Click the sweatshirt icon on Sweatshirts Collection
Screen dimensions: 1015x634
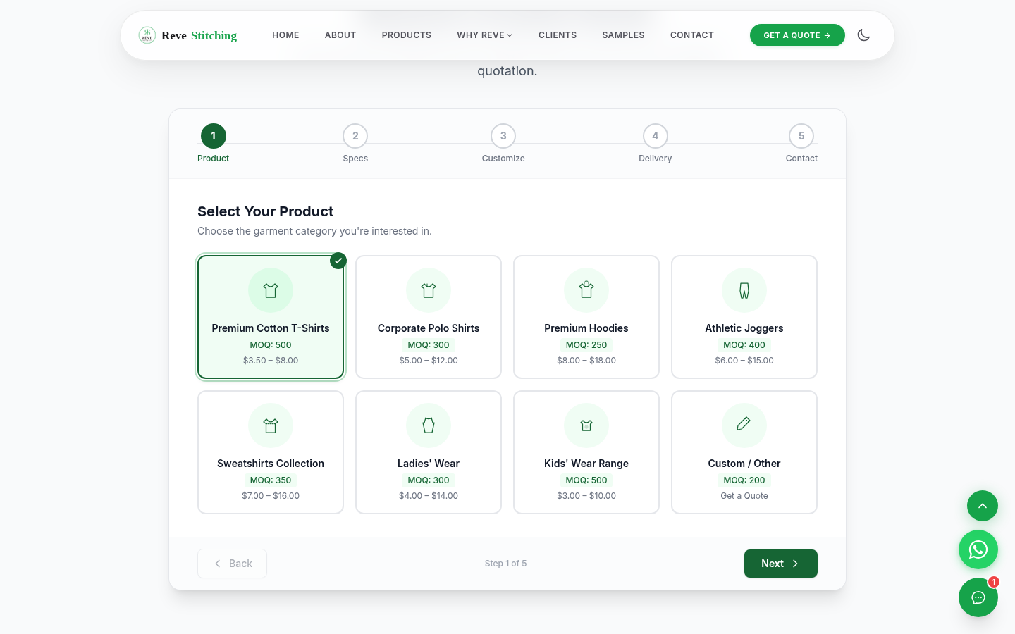pos(271,425)
